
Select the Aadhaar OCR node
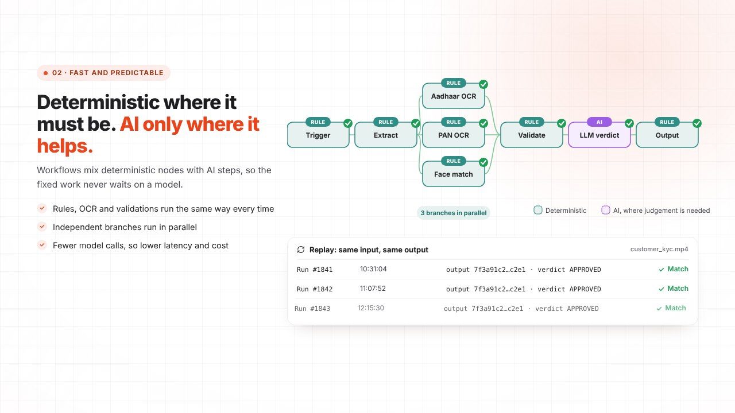(x=454, y=96)
